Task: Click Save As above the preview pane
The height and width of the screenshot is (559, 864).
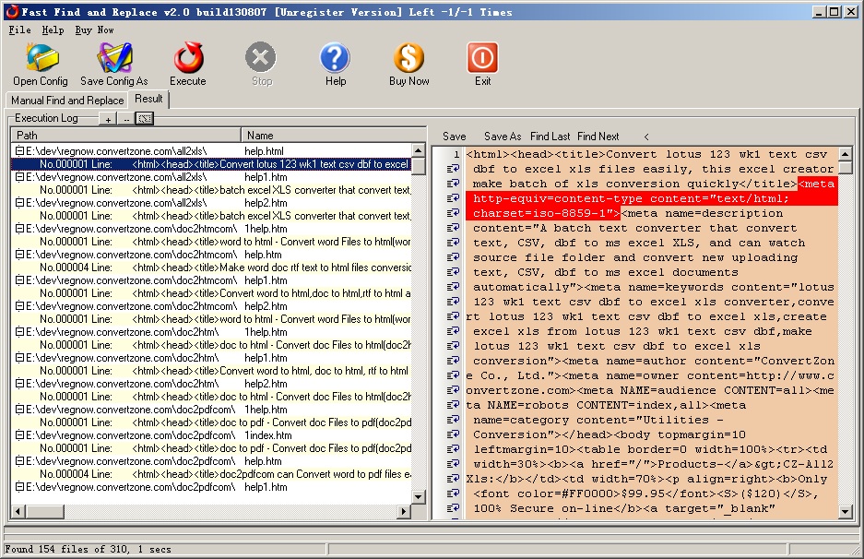Action: (504, 136)
